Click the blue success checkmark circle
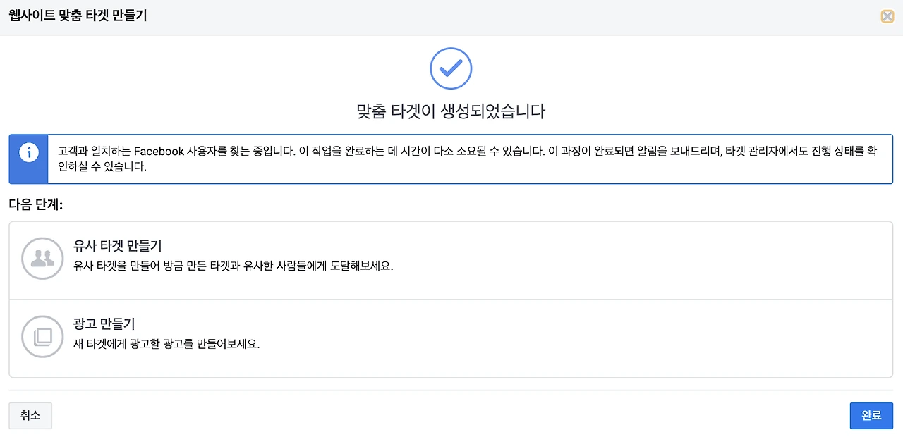The width and height of the screenshot is (903, 437). [x=451, y=68]
